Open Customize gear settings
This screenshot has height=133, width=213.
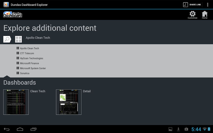click(x=192, y=15)
